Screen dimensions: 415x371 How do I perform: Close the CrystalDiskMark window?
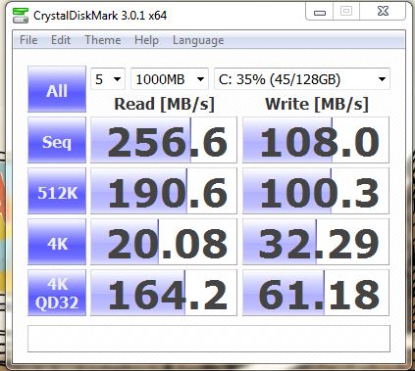click(383, 12)
